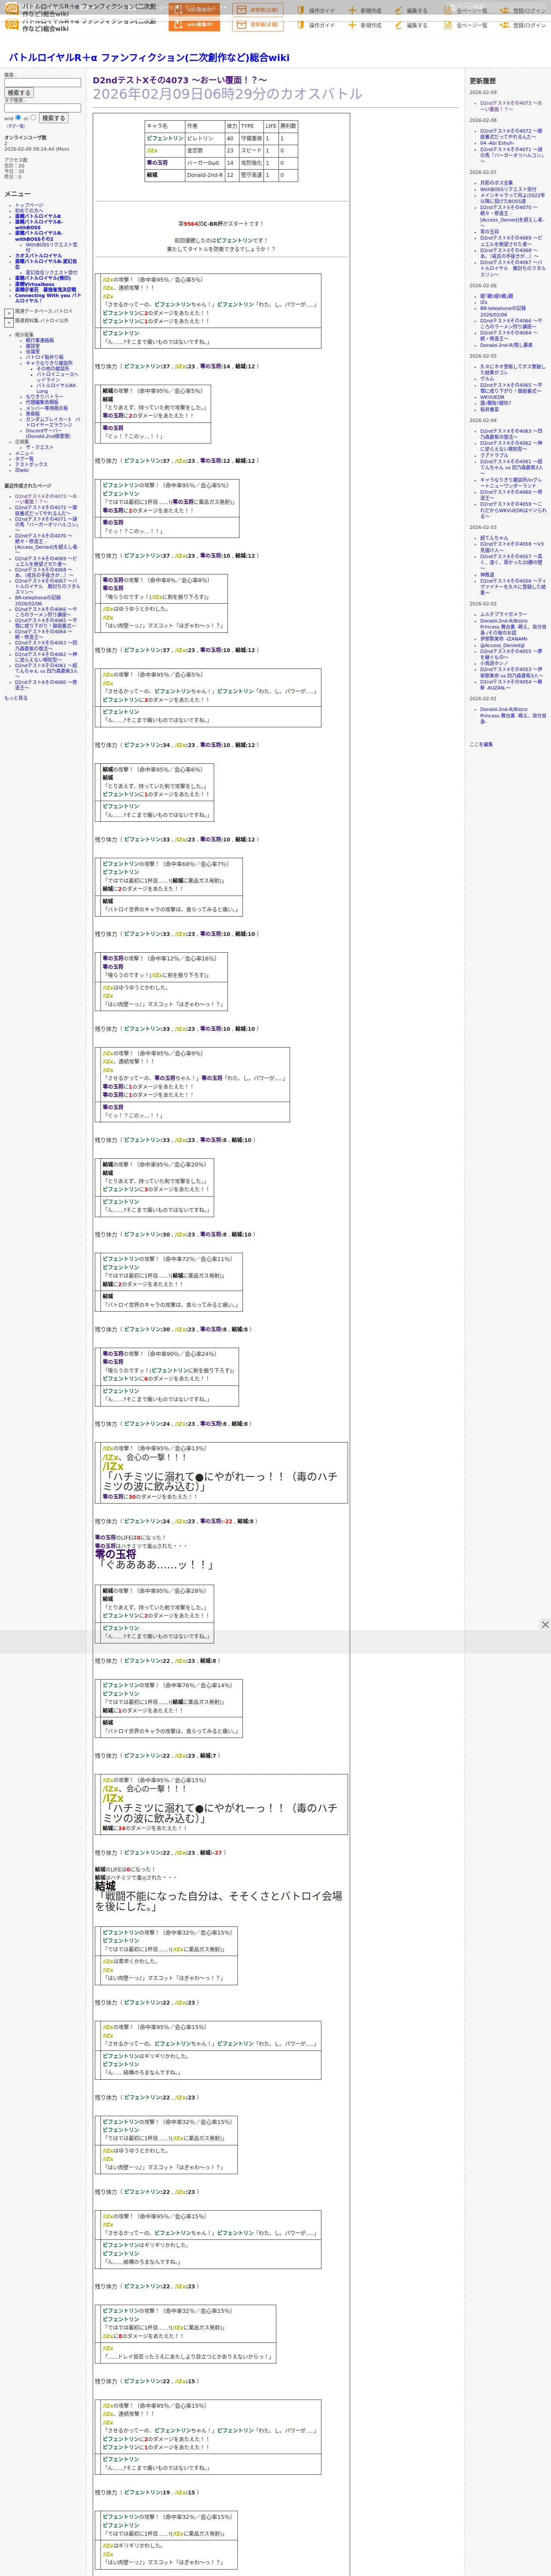Click もっと見る under recent pages
The height and width of the screenshot is (2576, 551).
tap(16, 698)
